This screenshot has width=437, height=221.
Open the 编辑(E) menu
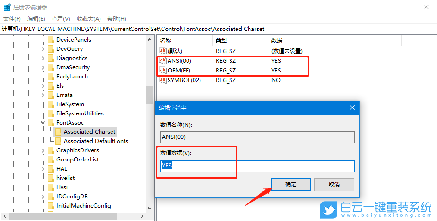click(x=36, y=19)
